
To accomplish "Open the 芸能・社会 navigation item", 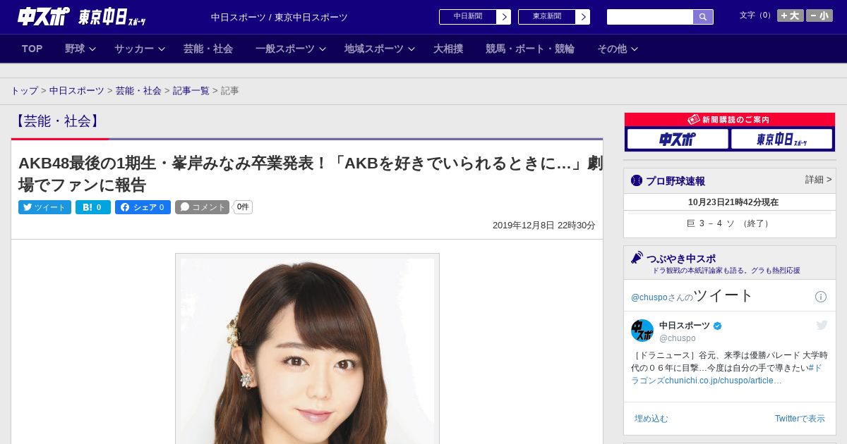I will click(208, 49).
